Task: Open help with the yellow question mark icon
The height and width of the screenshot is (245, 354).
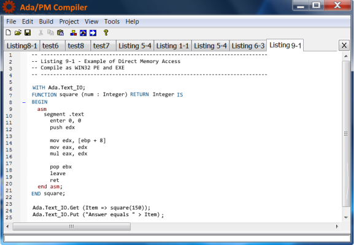Action: point(106,32)
